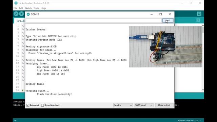Close the Arduino IDE main window
217x122 pixels.
(x=200, y=3)
